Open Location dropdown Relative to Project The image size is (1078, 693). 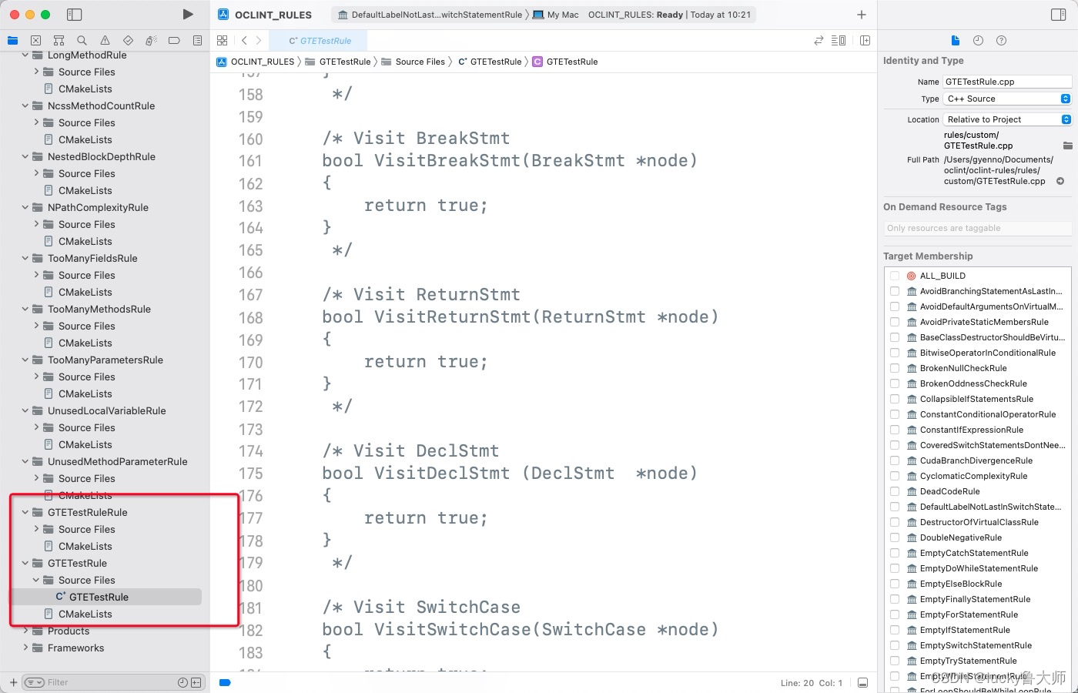click(1007, 119)
